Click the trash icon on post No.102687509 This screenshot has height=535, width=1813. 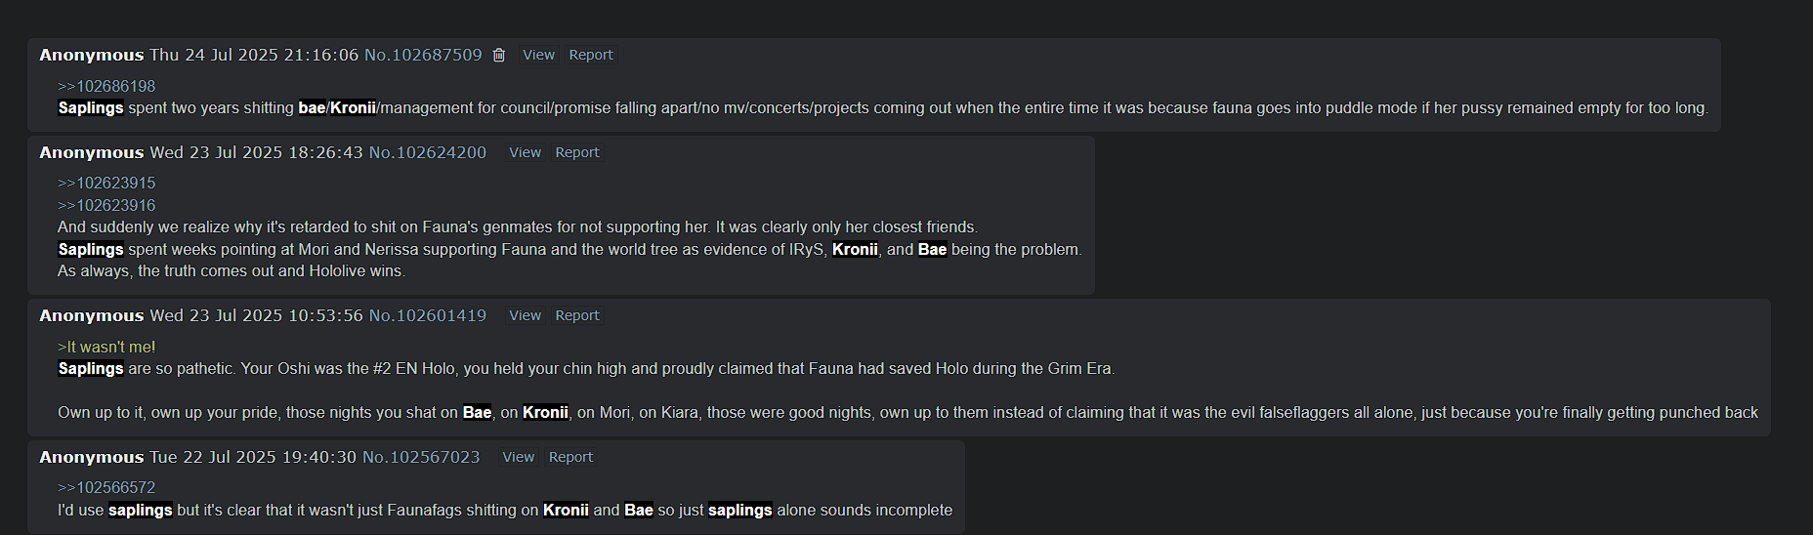pos(499,56)
